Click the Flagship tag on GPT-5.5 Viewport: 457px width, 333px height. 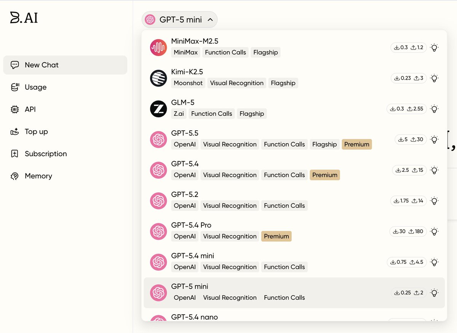(x=324, y=144)
